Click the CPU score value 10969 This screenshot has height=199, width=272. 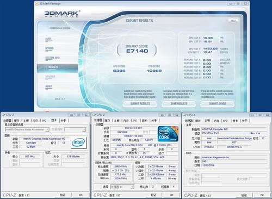(154, 71)
